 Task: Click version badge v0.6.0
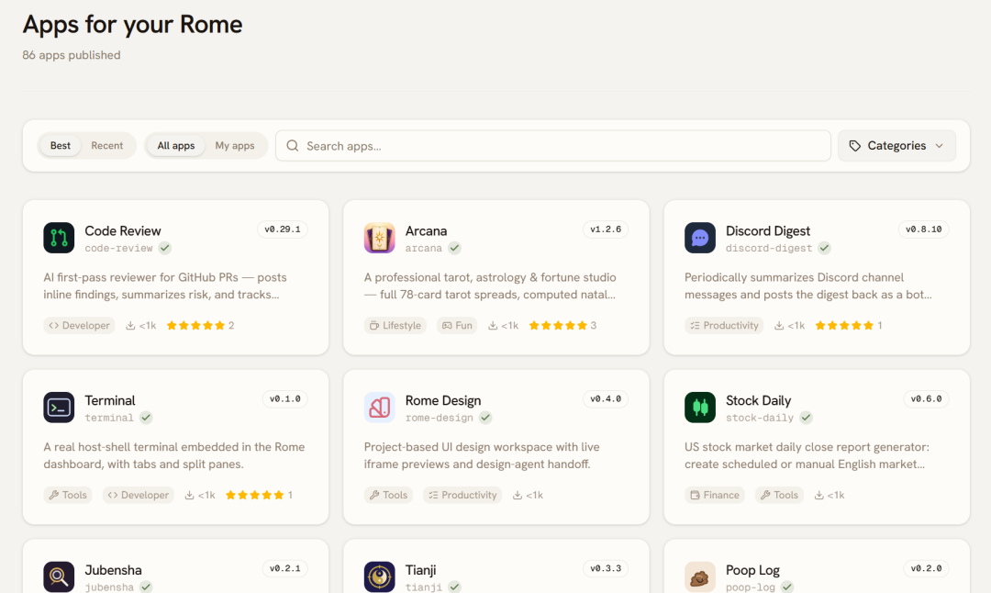(926, 399)
